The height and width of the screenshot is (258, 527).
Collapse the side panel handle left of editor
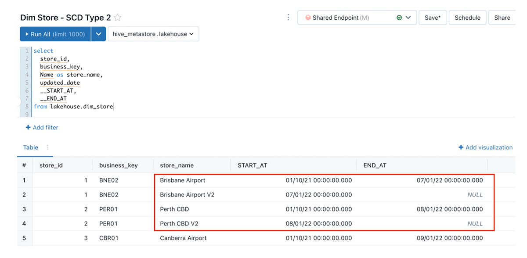click(x=19, y=102)
